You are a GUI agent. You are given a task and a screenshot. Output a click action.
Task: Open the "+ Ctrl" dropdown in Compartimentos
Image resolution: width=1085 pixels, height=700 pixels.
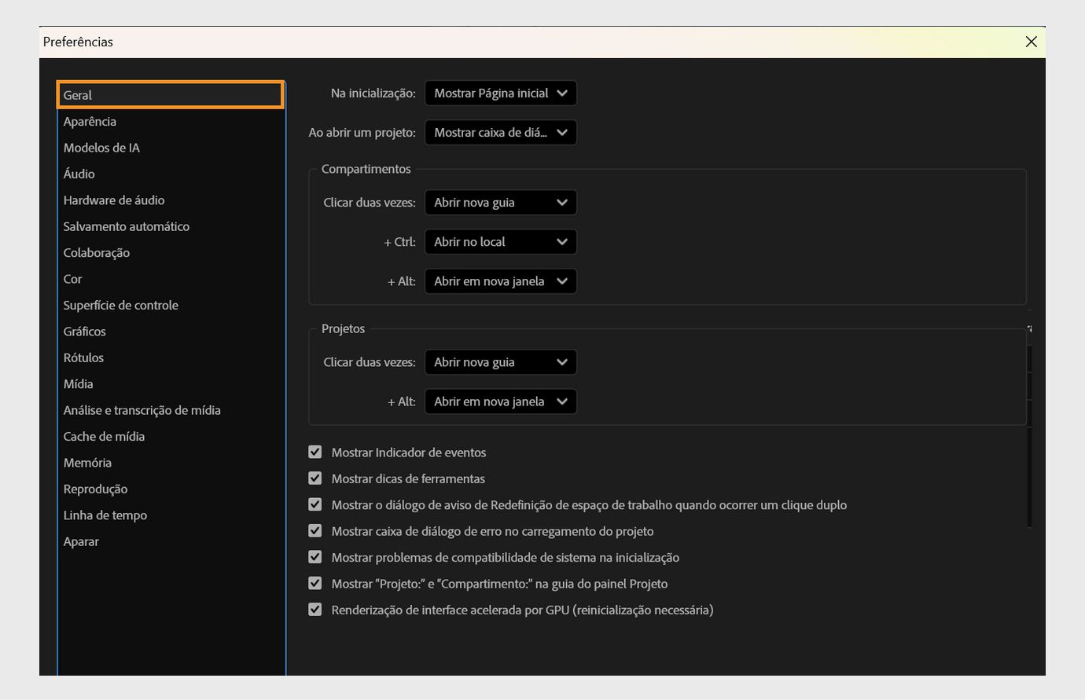[500, 241]
